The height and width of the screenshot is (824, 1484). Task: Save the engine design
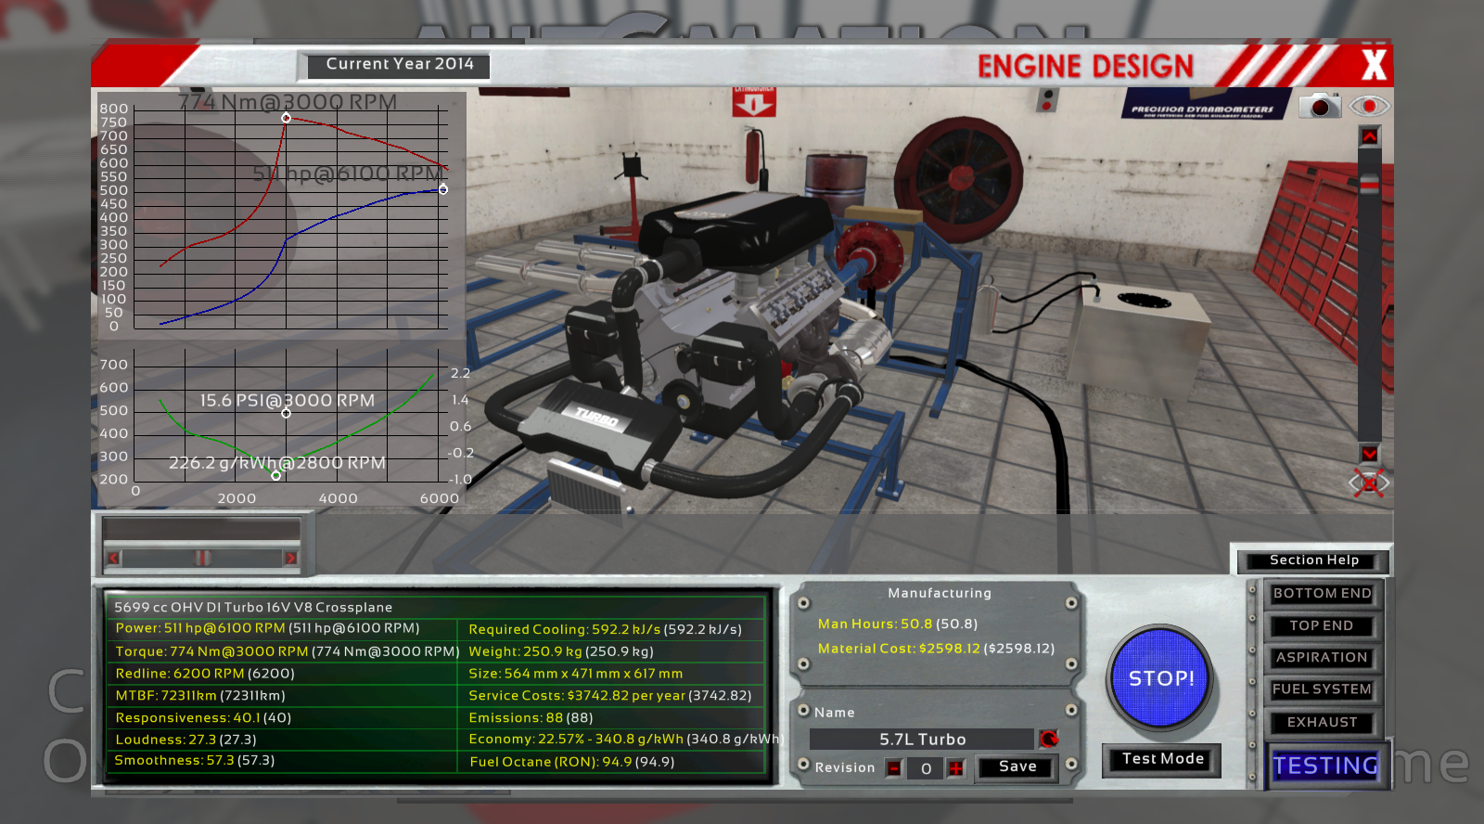pos(1017,766)
